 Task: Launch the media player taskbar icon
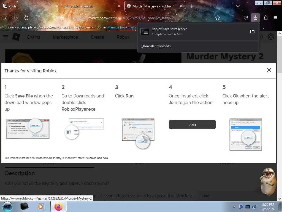click(x=41, y=206)
